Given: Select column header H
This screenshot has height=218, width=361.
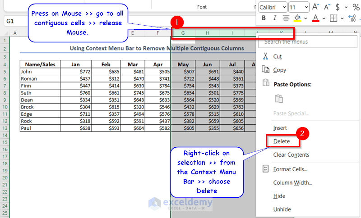Looking at the screenshot, I should (x=208, y=33).
